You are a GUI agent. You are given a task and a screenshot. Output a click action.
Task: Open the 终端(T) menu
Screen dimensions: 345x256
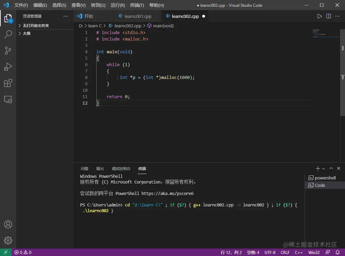point(137,5)
